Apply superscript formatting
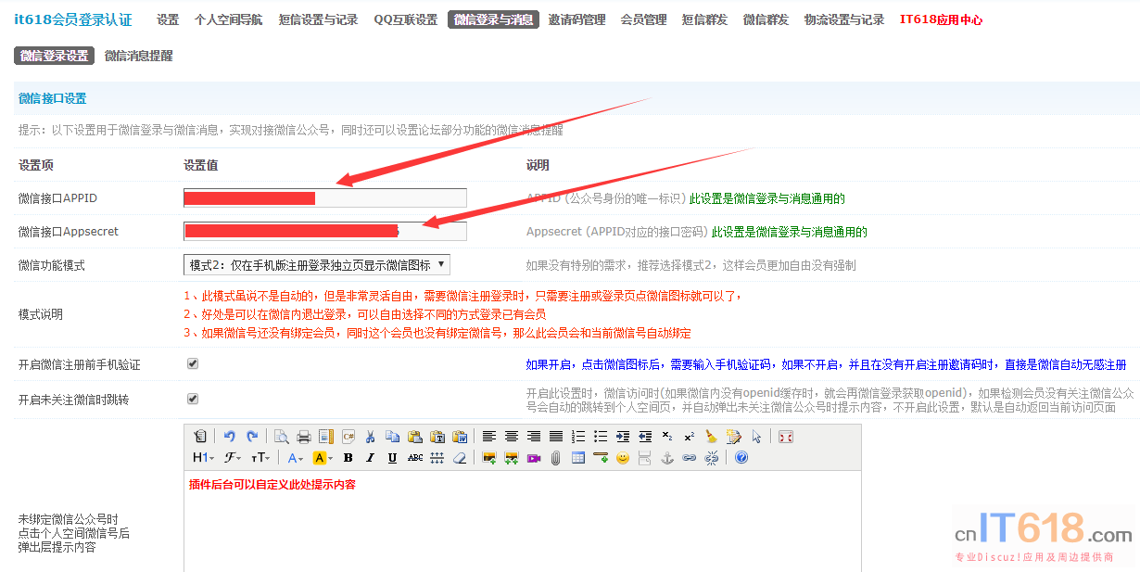The image size is (1140, 572). click(690, 437)
